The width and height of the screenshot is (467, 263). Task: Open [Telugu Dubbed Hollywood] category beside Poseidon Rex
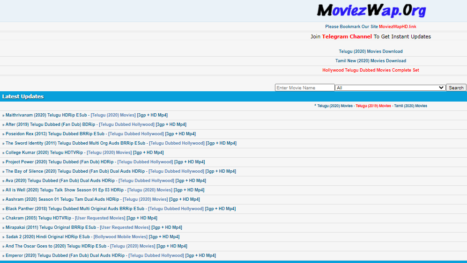coord(136,134)
